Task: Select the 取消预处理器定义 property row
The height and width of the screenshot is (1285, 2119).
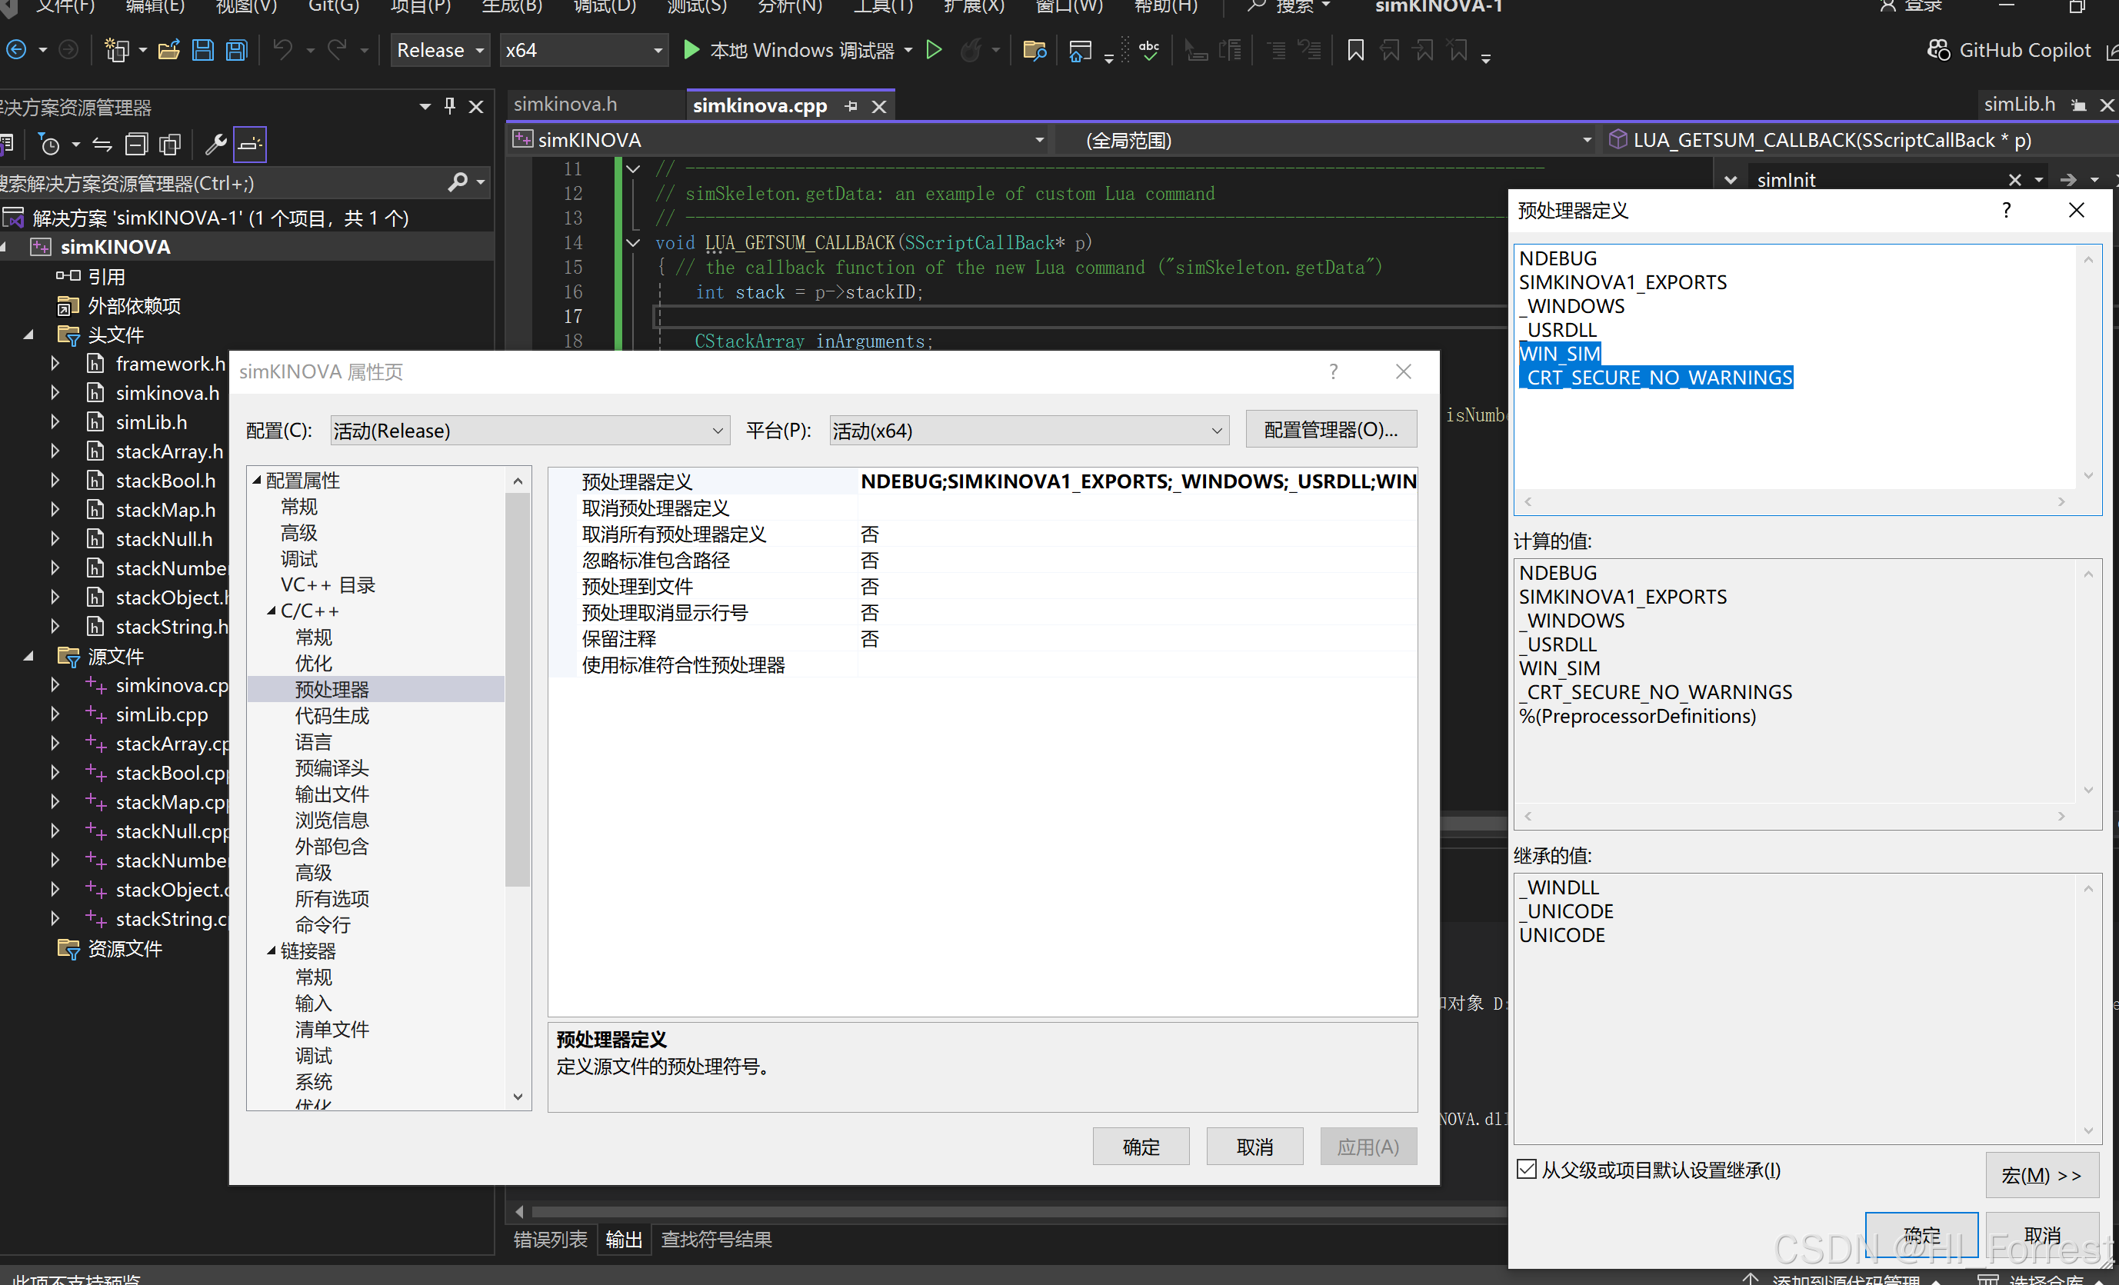Action: point(983,508)
